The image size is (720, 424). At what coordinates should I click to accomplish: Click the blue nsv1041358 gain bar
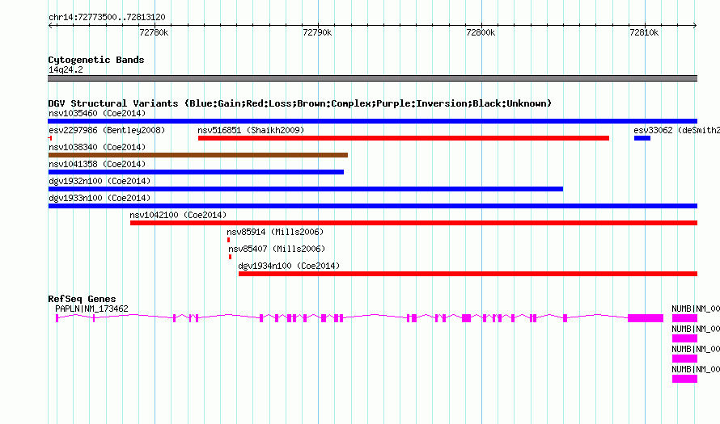click(x=196, y=172)
